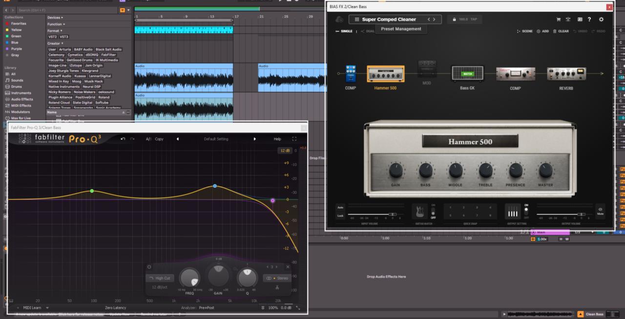Select the Bass GK cabinet
The image size is (625, 319).
467,74
